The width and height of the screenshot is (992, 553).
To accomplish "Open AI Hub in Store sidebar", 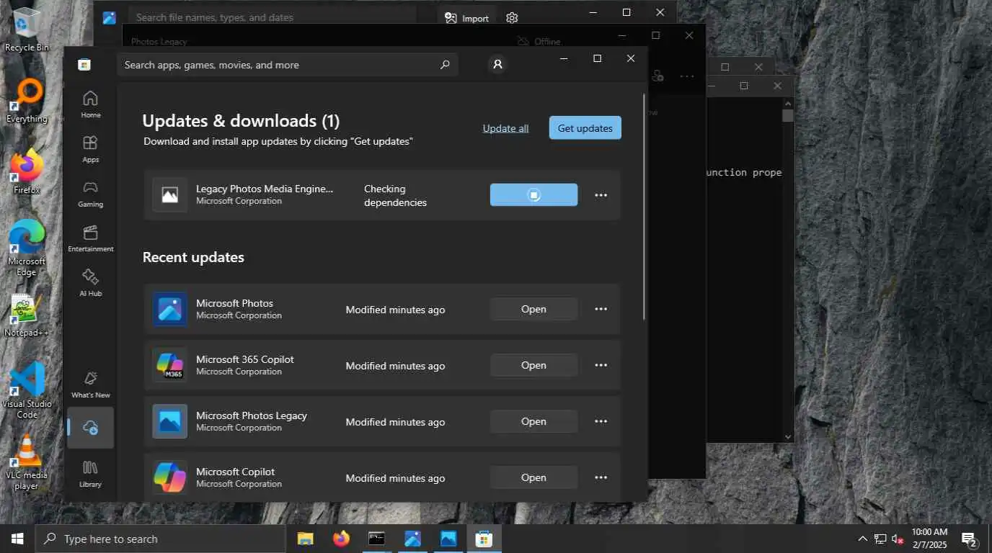I will (90, 283).
